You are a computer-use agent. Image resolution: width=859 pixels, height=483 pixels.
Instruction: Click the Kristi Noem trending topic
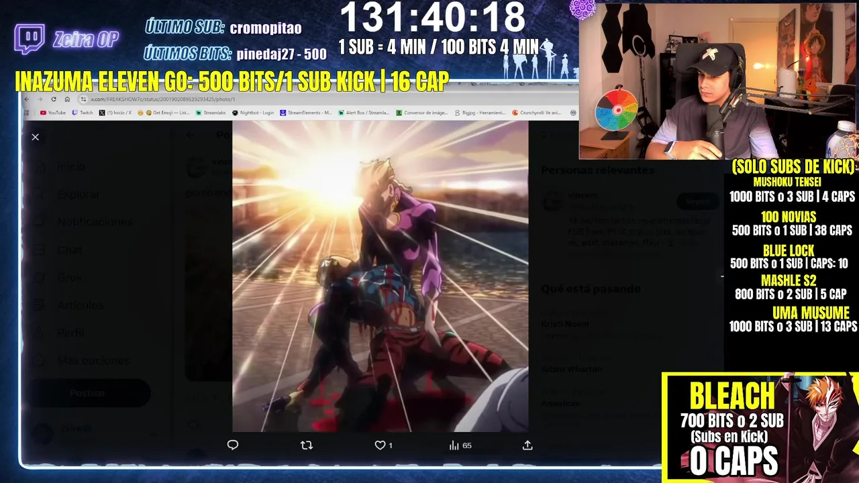coord(565,324)
